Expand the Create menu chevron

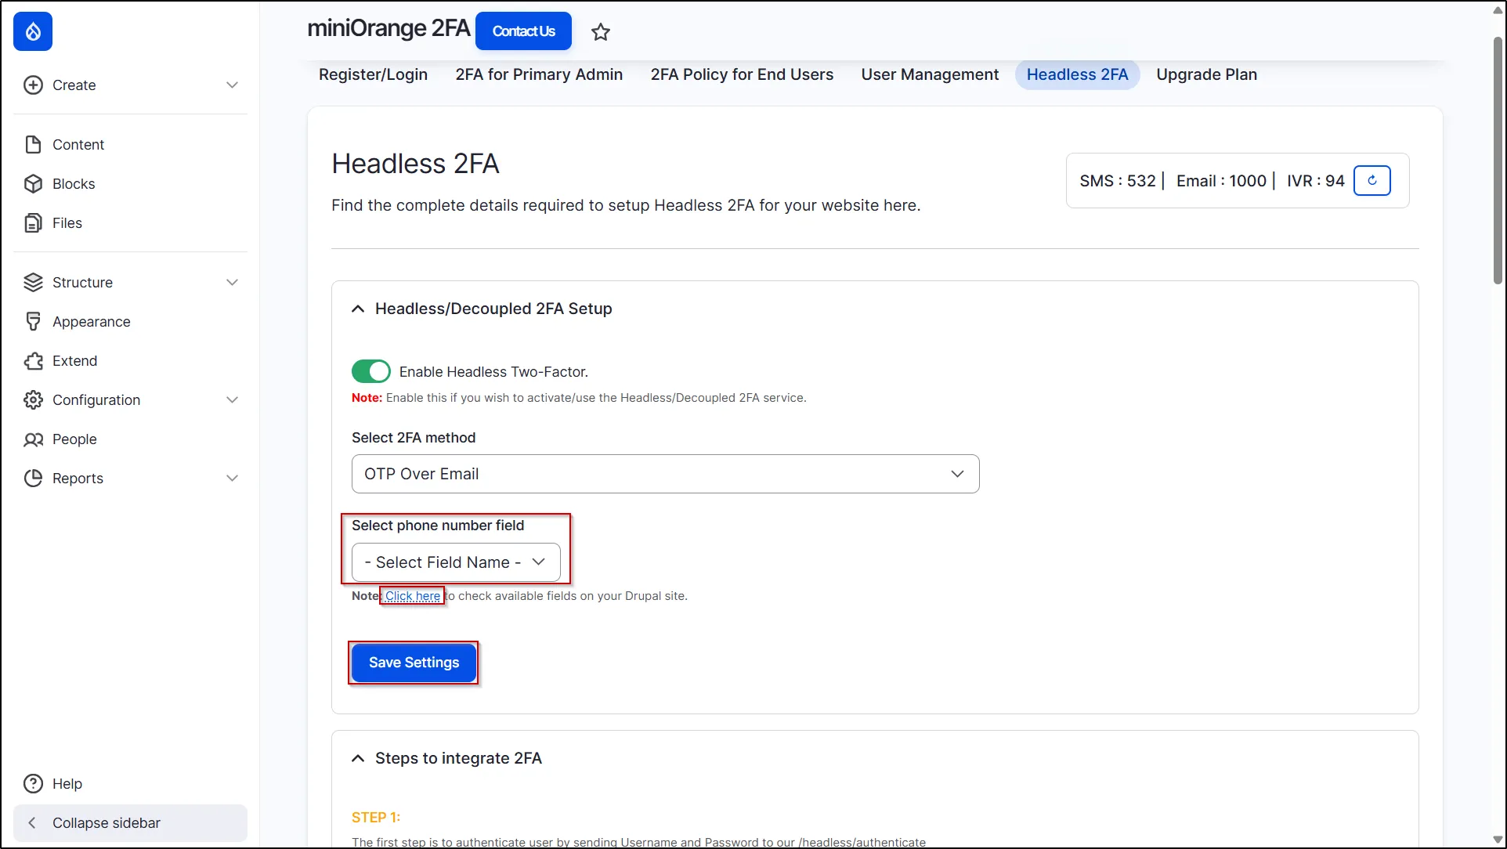click(x=232, y=85)
